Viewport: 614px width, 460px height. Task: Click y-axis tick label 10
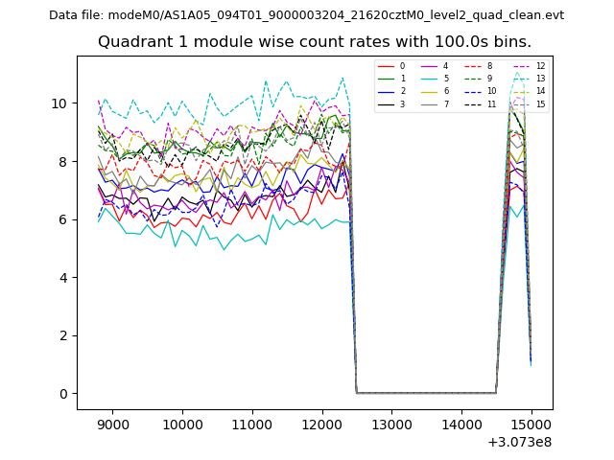click(x=59, y=103)
